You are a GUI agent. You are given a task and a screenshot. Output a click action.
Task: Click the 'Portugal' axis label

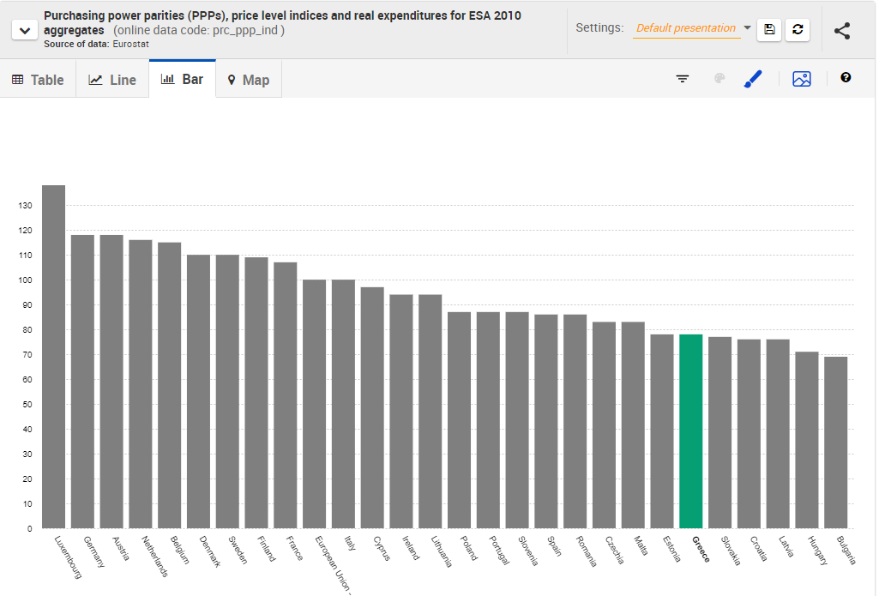pos(499,551)
